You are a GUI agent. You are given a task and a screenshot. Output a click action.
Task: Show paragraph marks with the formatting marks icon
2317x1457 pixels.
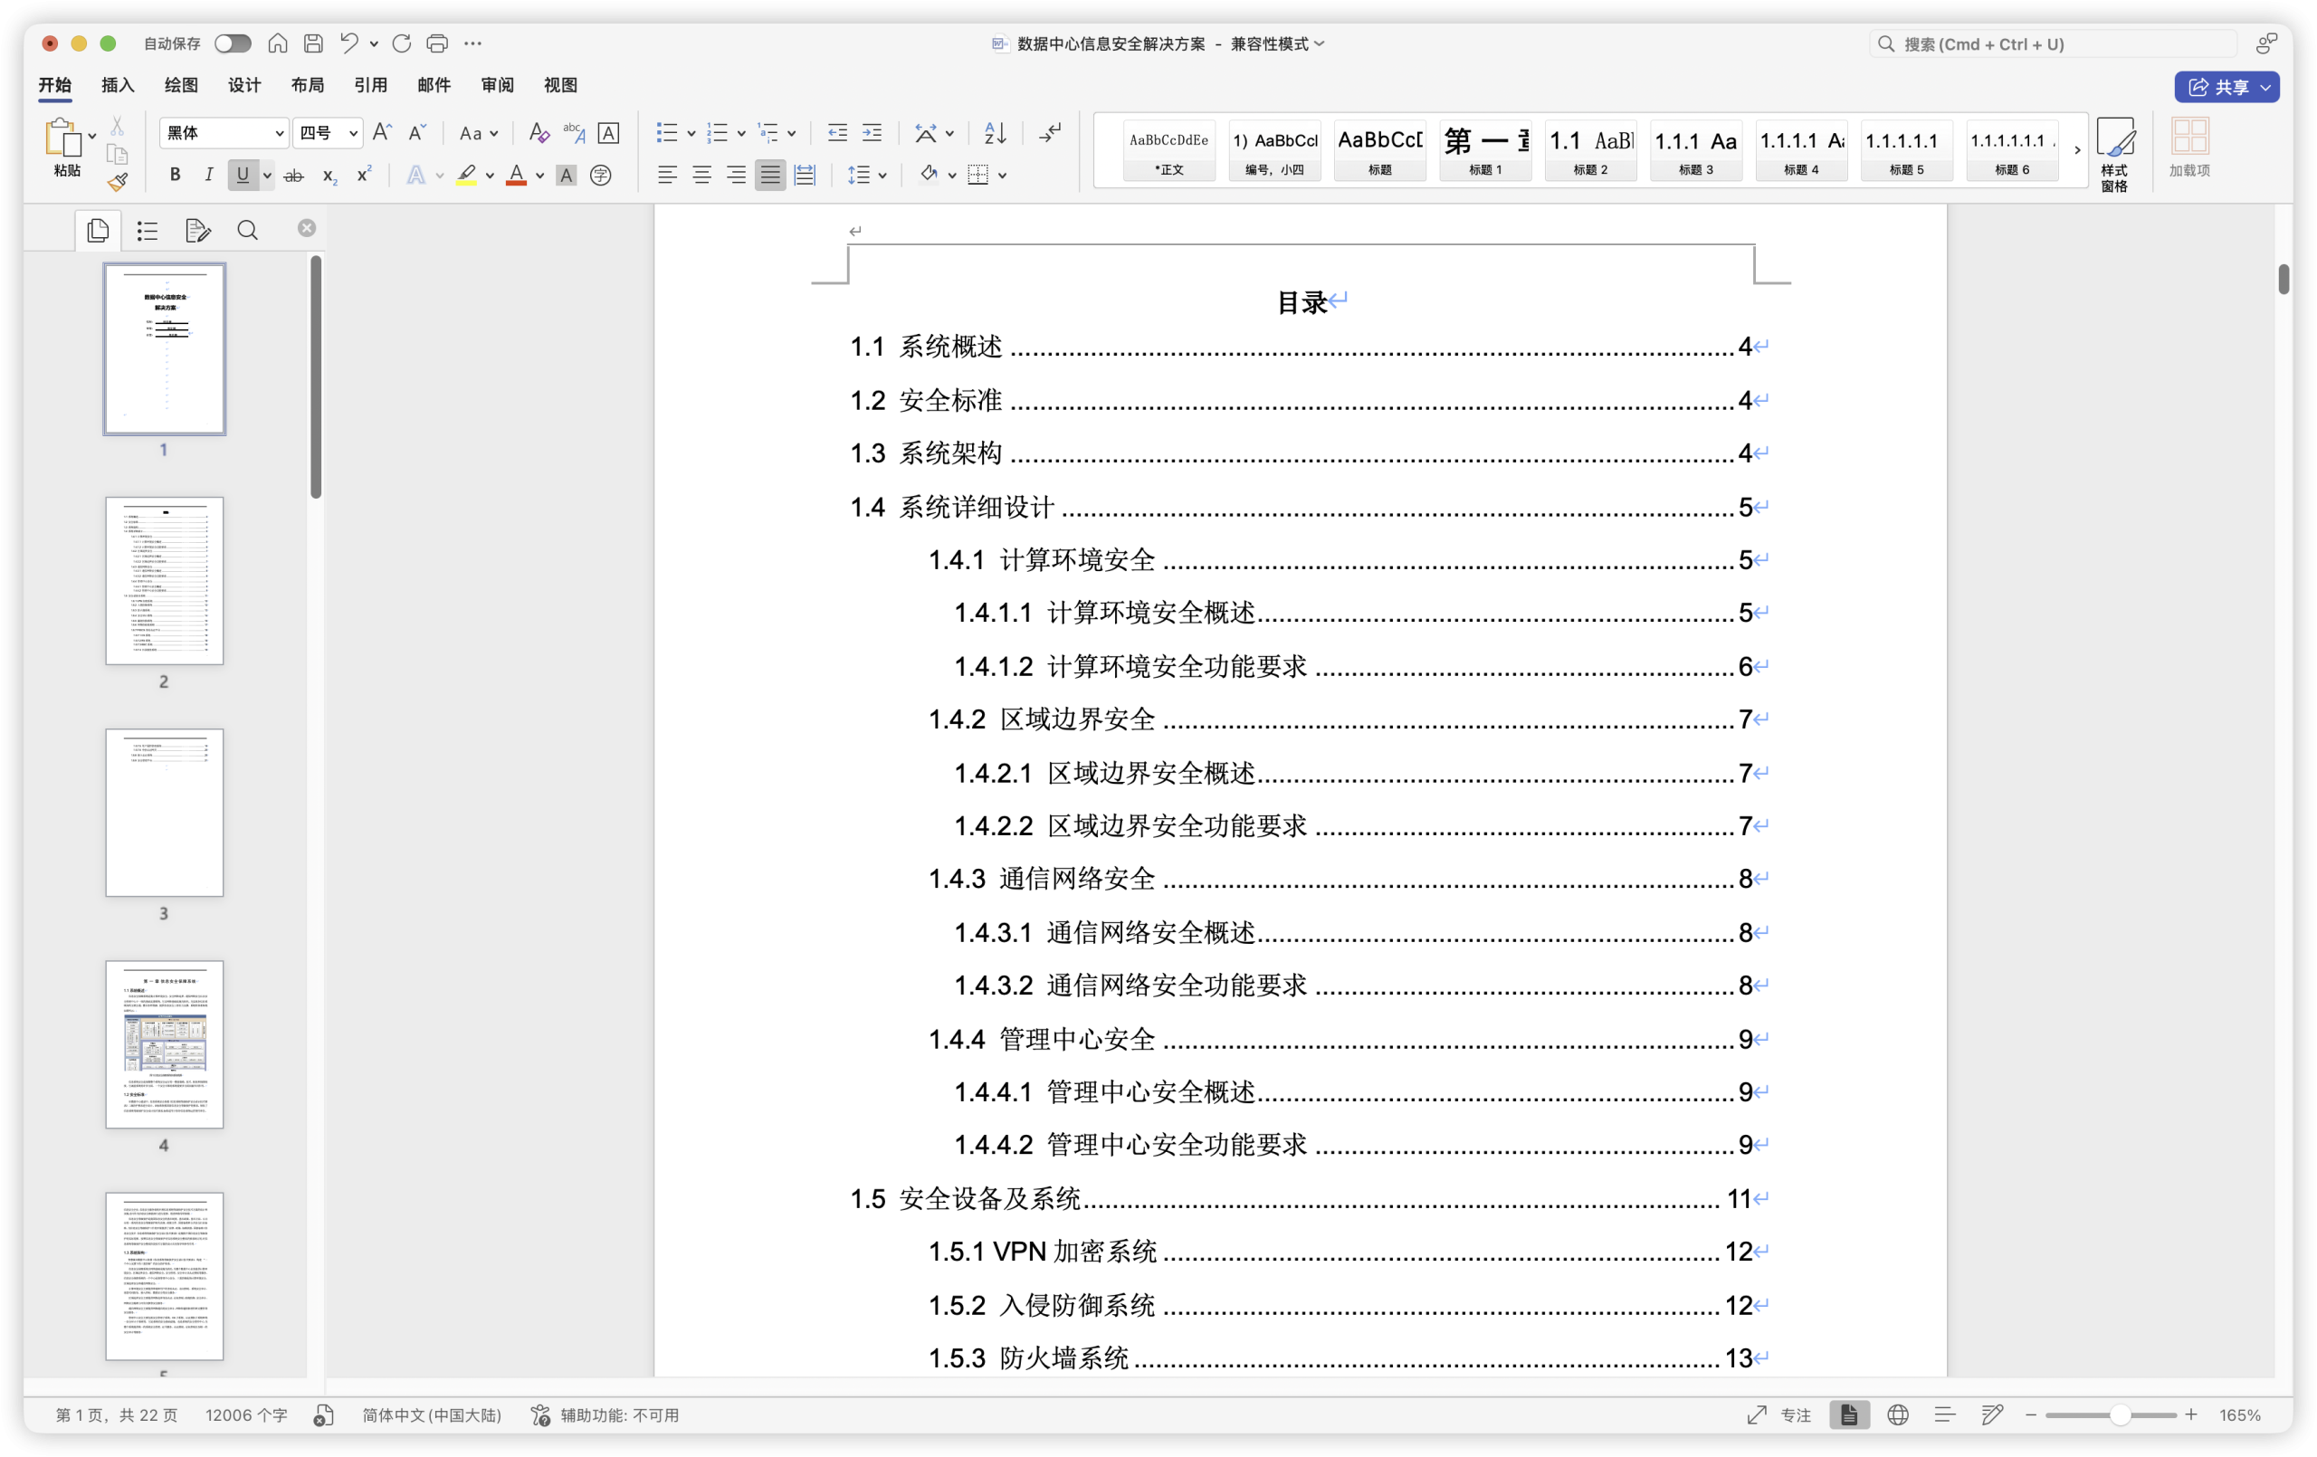(x=1049, y=133)
